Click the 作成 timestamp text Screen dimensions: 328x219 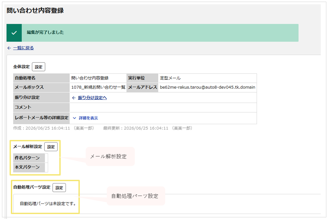(x=53, y=128)
